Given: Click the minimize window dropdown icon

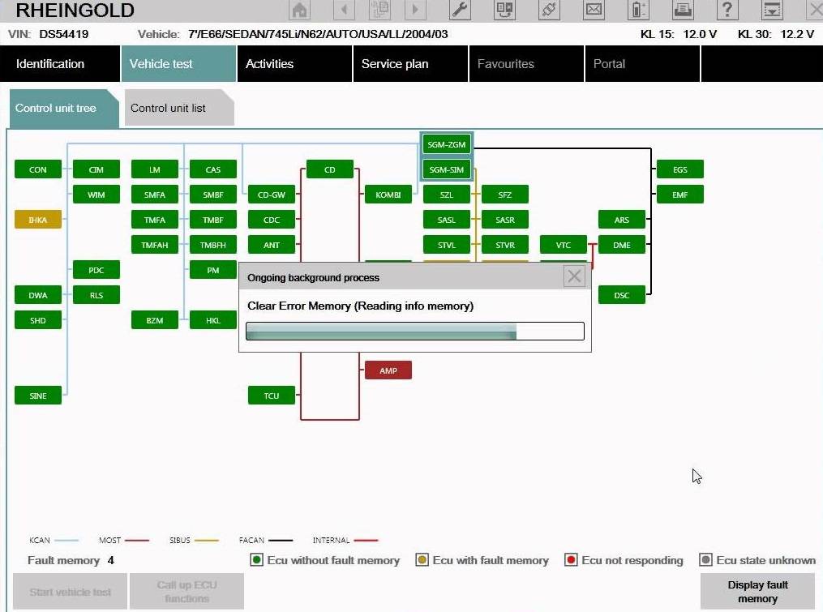Looking at the screenshot, I should click(772, 10).
